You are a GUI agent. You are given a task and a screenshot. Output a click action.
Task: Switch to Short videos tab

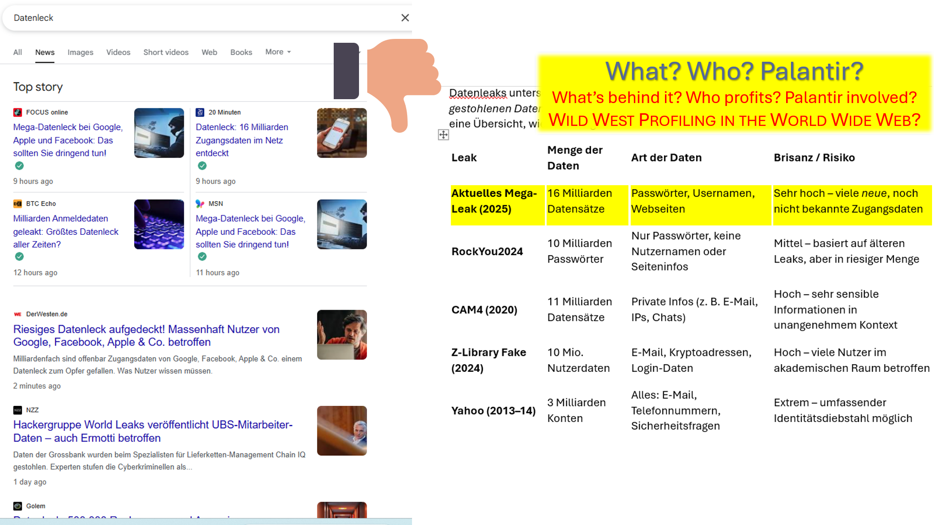pos(166,52)
